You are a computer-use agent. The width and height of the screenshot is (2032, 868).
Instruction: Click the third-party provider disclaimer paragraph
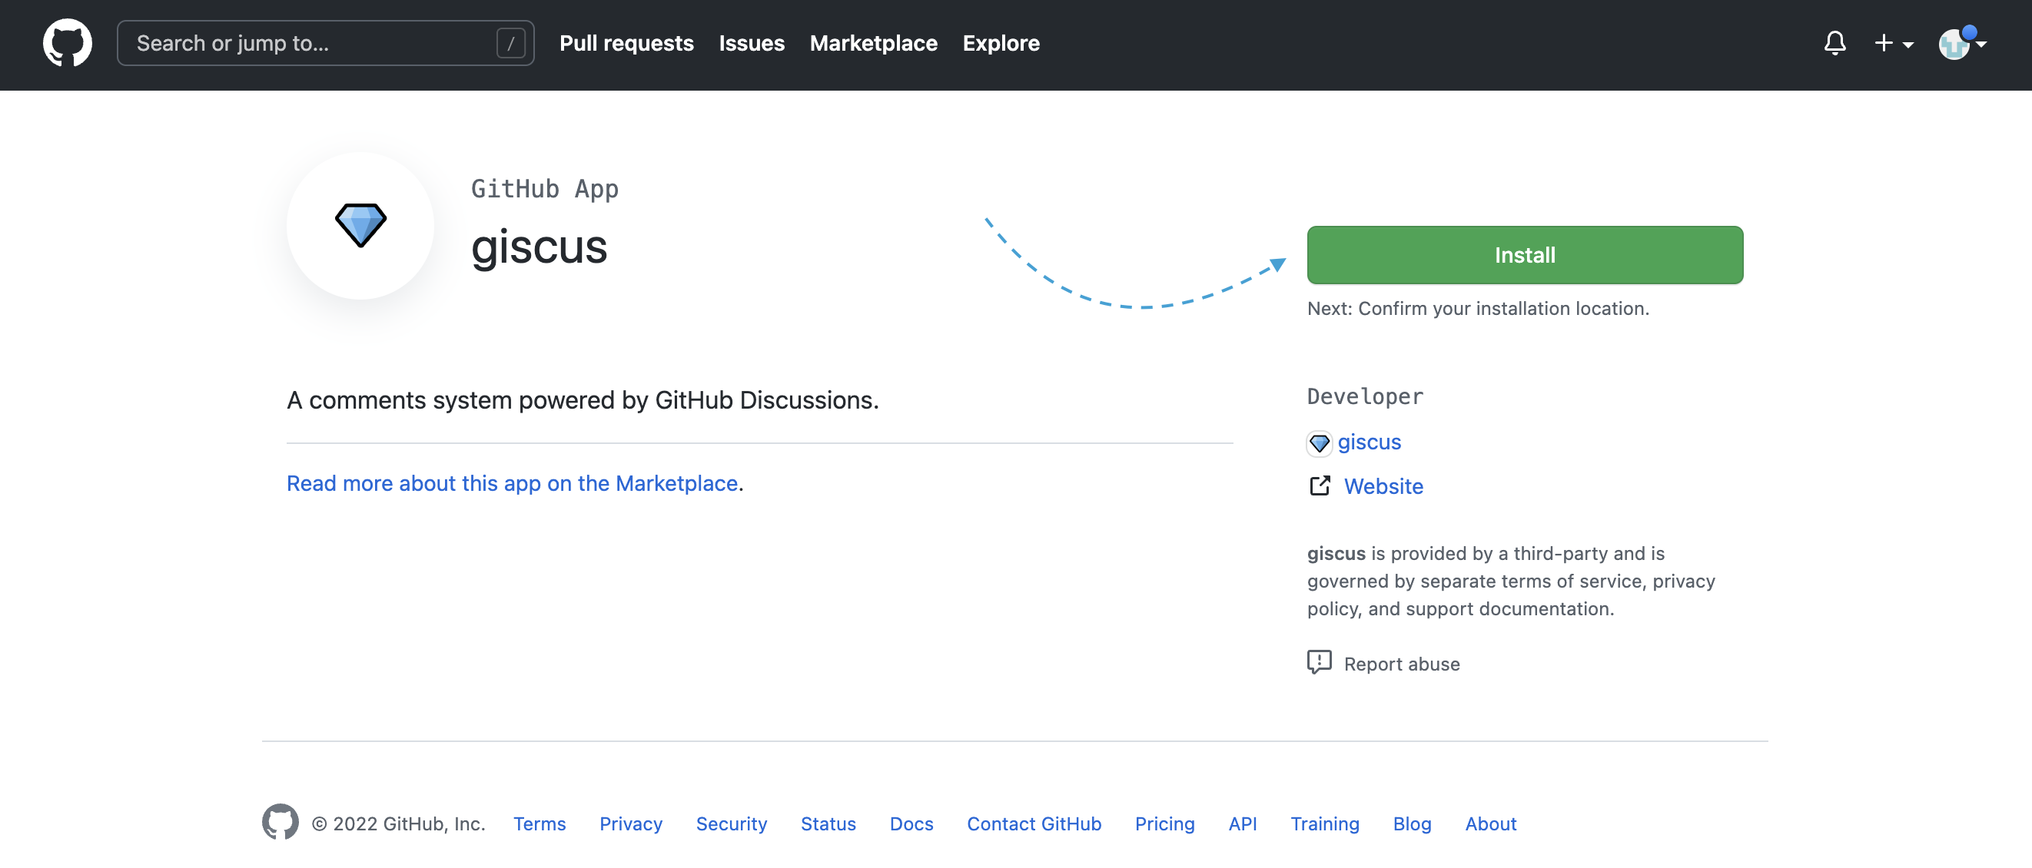click(x=1512, y=581)
